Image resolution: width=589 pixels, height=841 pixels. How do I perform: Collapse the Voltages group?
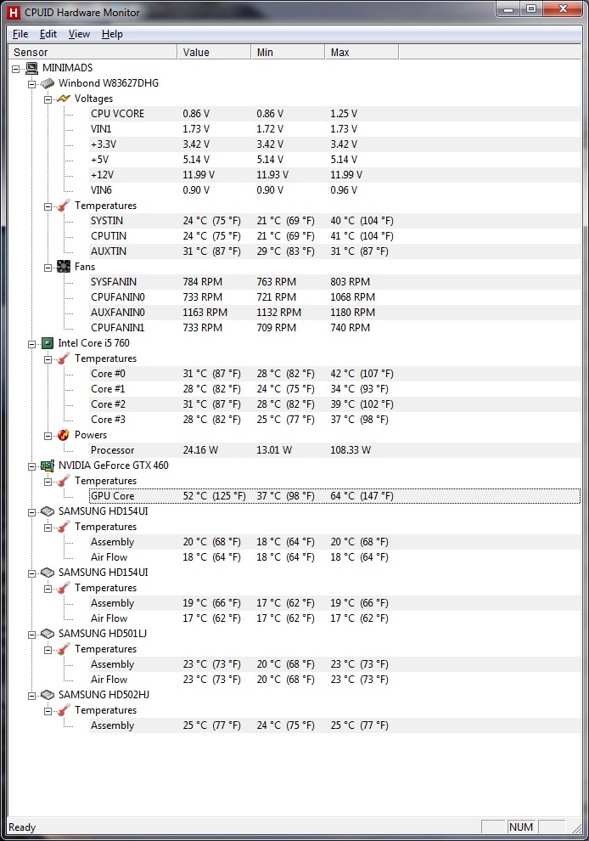pyautogui.click(x=48, y=99)
